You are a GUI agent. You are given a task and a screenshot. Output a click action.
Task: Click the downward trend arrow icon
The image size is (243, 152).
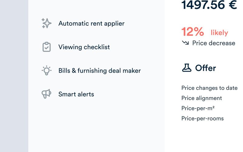pos(185,43)
